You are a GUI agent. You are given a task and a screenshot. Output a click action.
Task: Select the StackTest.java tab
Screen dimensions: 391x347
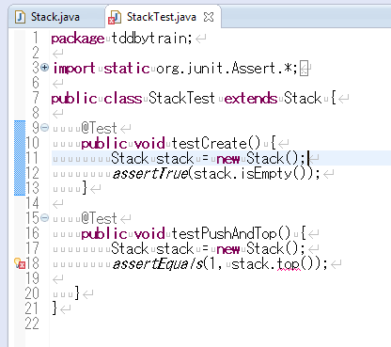pos(162,17)
